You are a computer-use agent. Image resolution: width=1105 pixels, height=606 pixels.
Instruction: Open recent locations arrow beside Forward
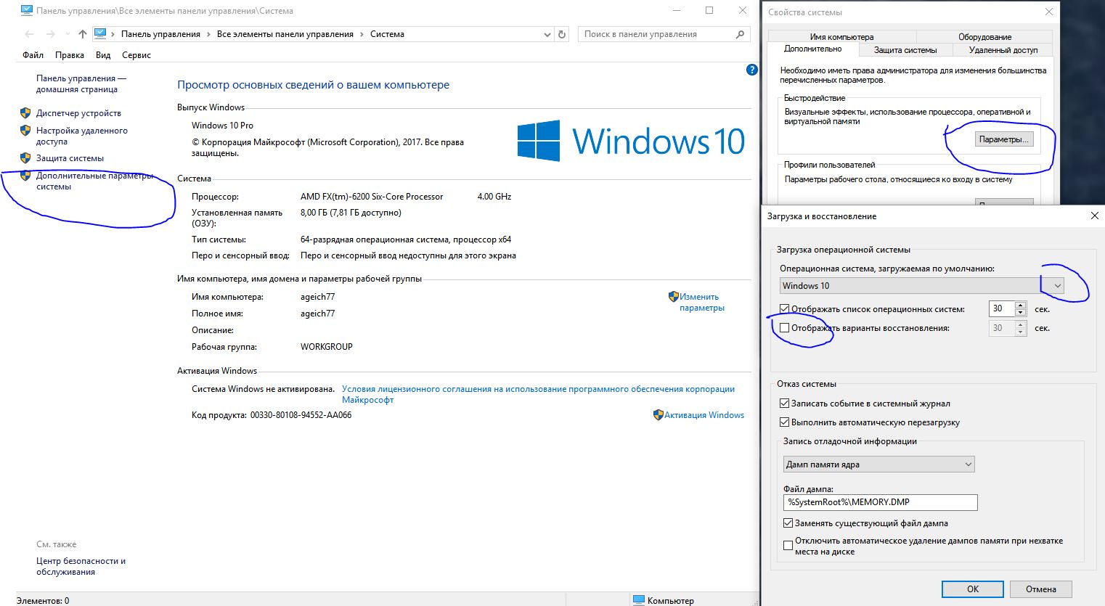[68, 34]
